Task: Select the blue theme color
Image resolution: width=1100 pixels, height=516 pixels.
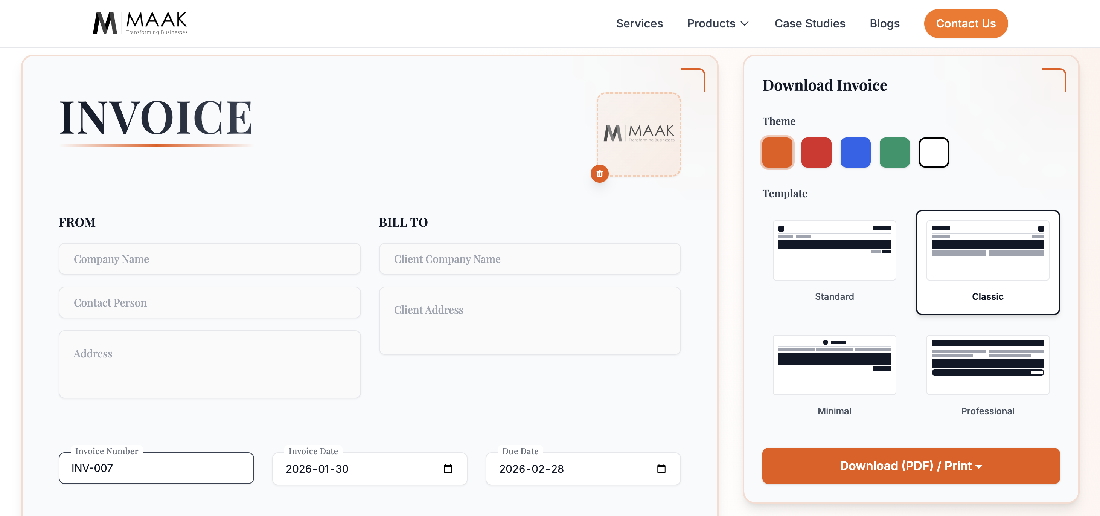Action: click(x=855, y=152)
